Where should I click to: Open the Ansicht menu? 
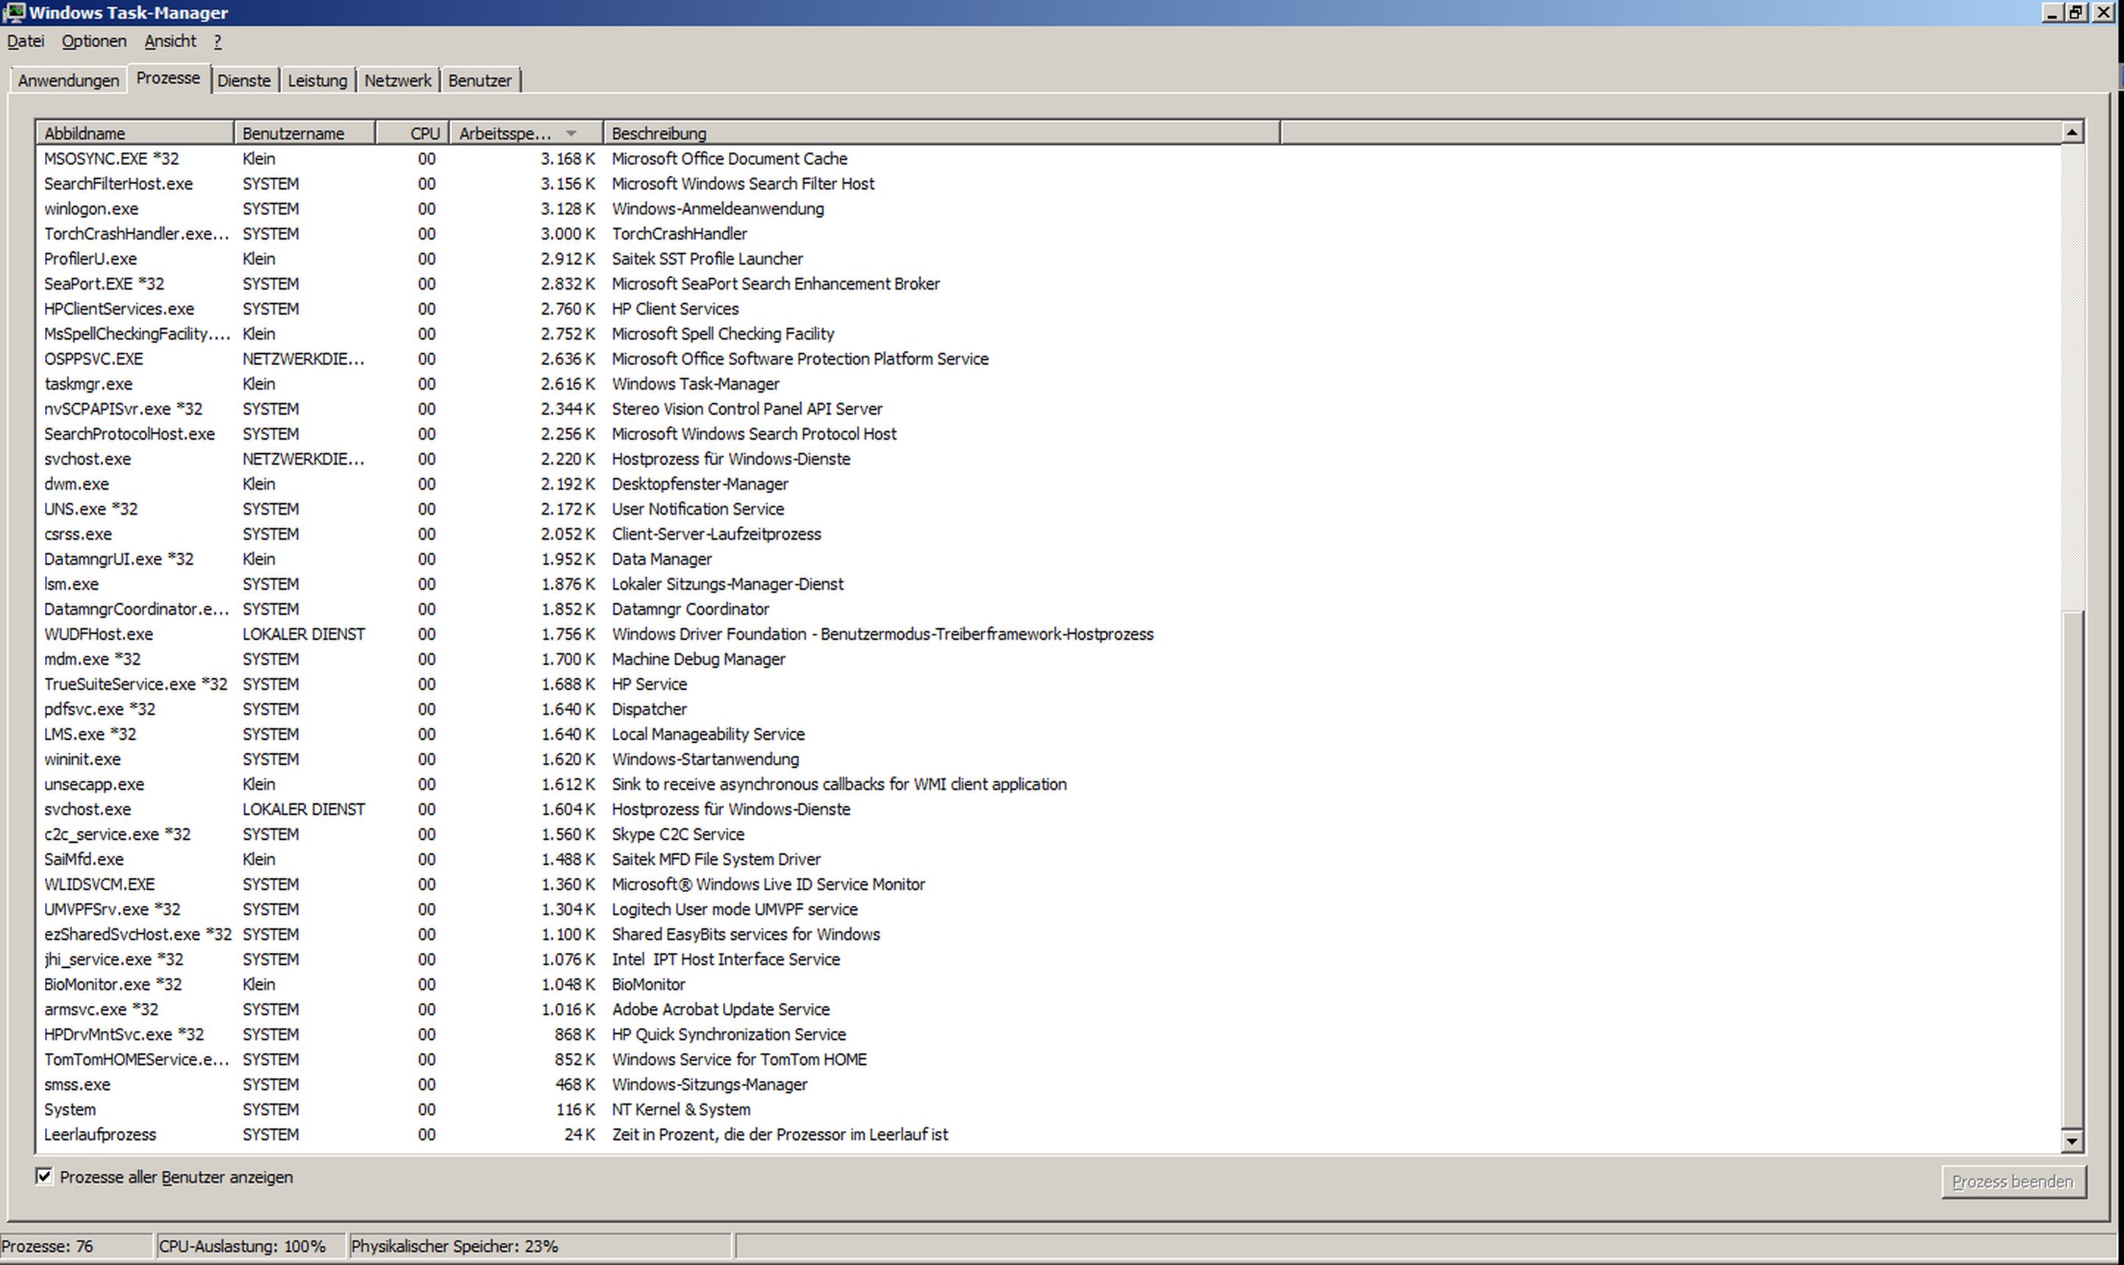170,41
